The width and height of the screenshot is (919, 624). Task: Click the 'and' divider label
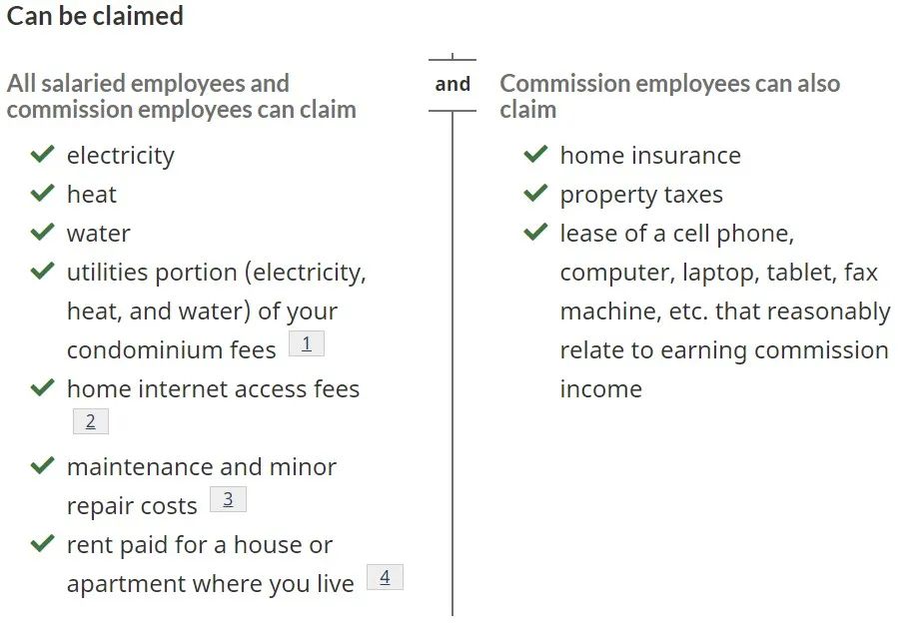pos(453,85)
